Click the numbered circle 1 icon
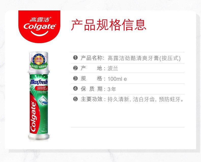The height and width of the screenshot is (162, 201). [x=76, y=58]
